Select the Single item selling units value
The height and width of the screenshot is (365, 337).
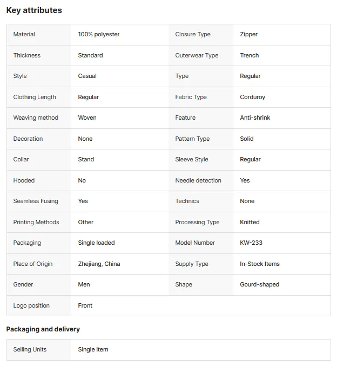point(93,349)
